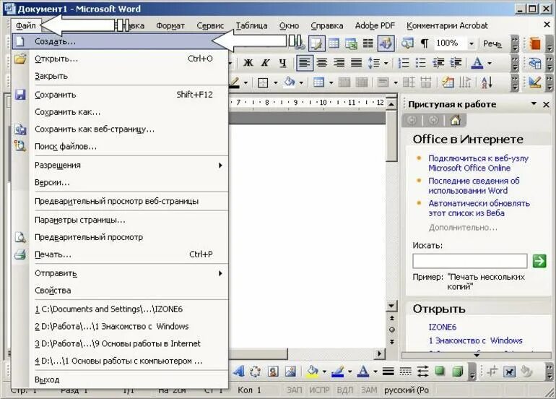Click the drawing line color swatch
556x399 pixels.
[338, 372]
